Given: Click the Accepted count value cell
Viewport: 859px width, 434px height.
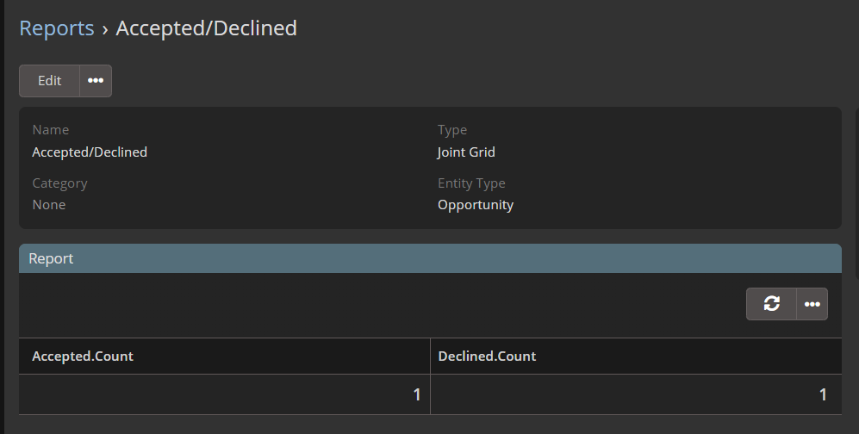Looking at the screenshot, I should 416,395.
